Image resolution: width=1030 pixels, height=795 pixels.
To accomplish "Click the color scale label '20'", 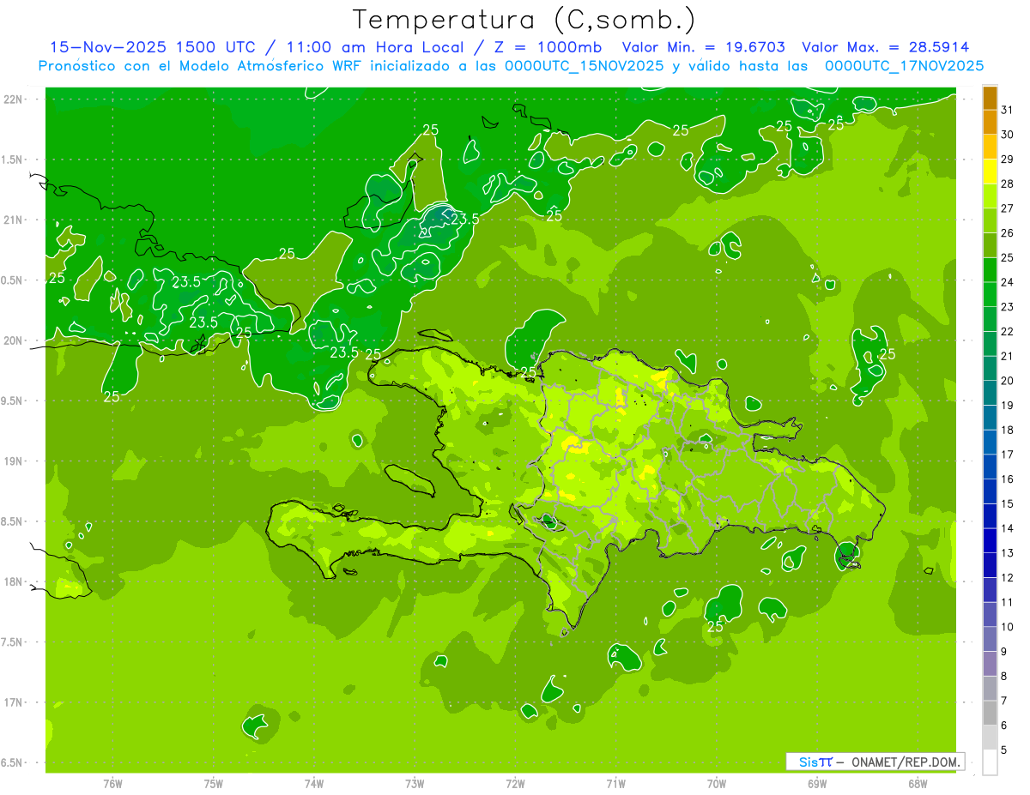I will 1008,381.
